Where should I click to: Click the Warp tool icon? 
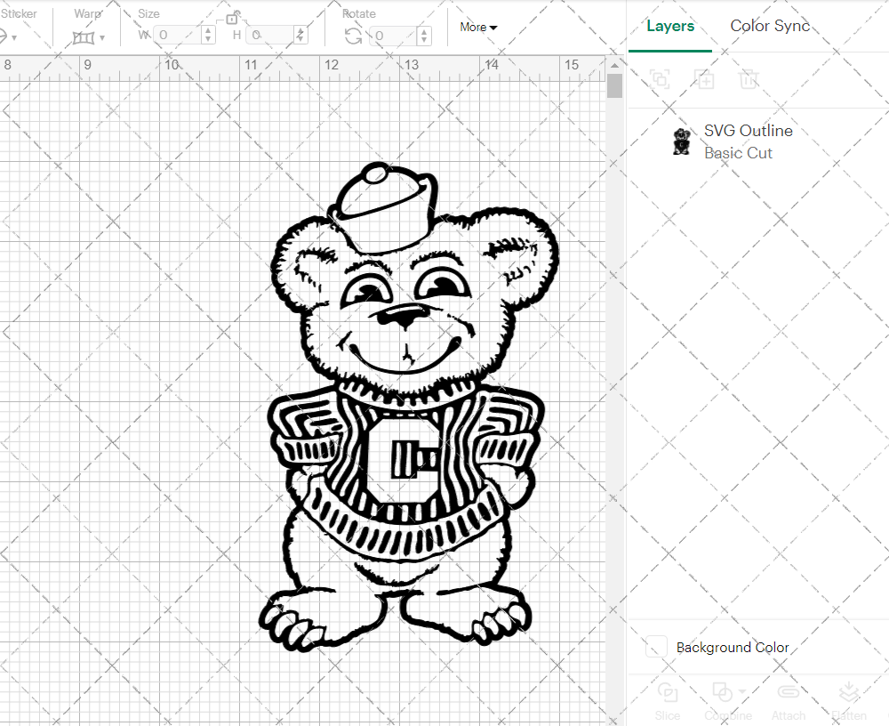pyautogui.click(x=84, y=36)
